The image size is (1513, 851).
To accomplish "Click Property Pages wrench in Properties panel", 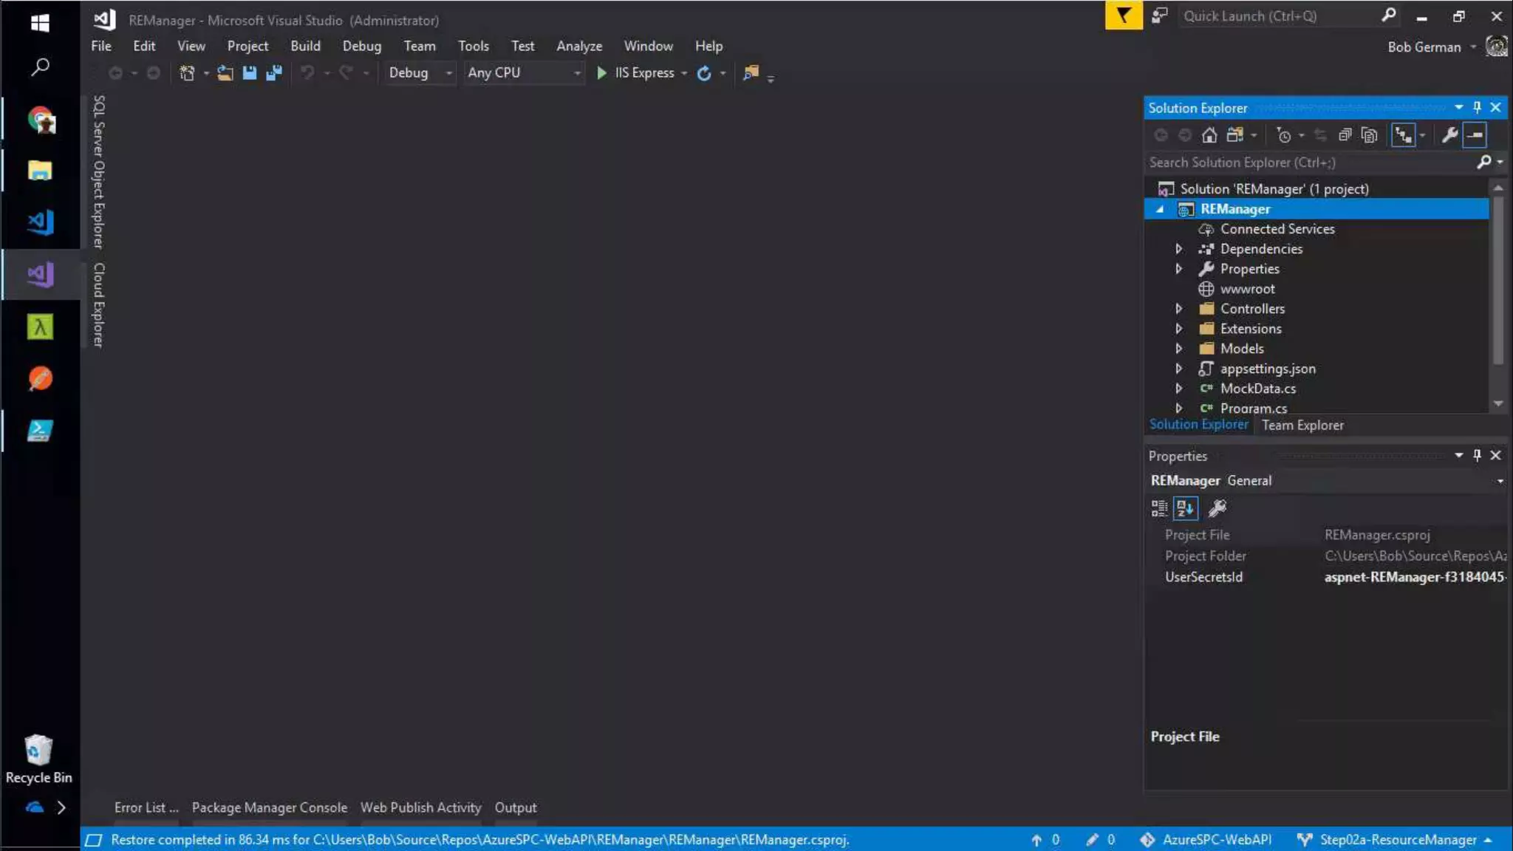I will 1217,508.
